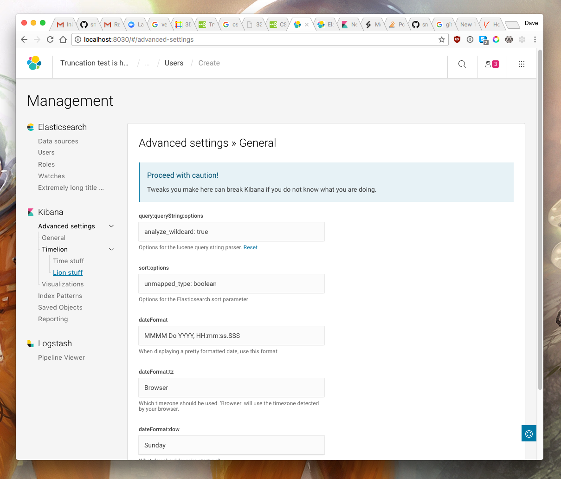Open the app grid menu icon
Viewport: 561px width, 479px height.
(x=522, y=64)
